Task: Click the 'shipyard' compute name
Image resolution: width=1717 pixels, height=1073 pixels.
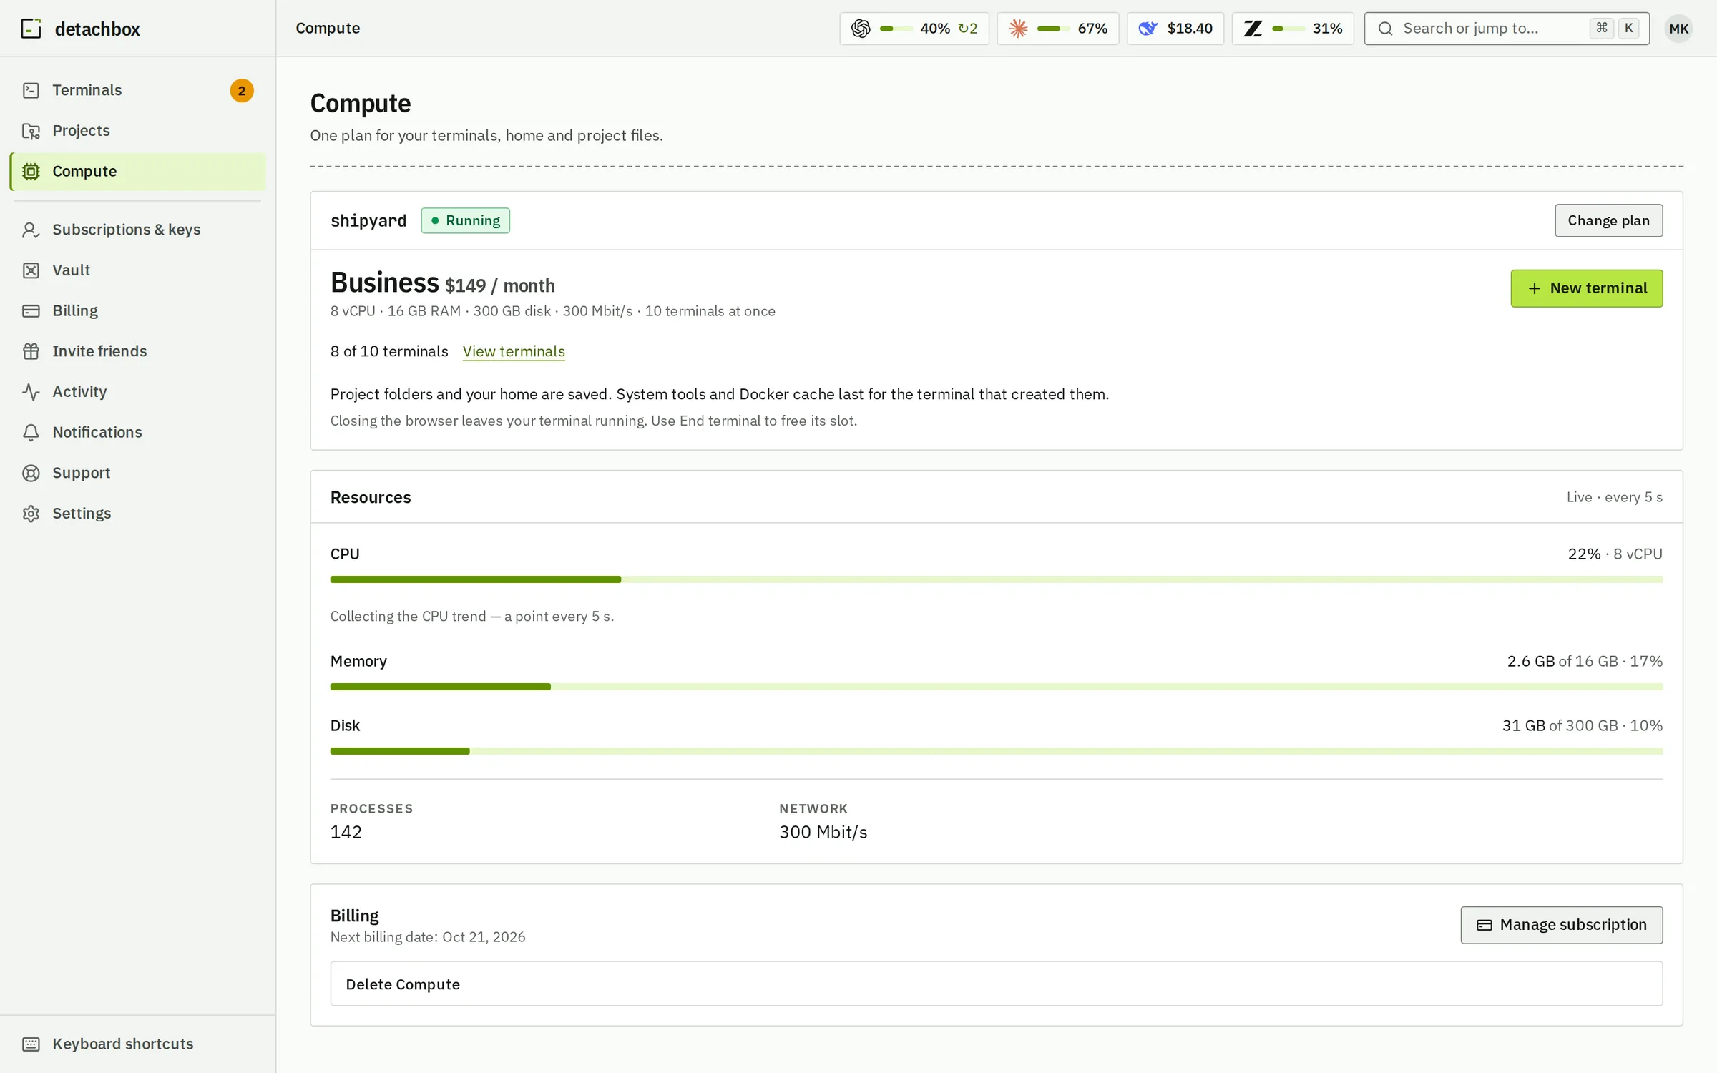Action: (x=368, y=220)
